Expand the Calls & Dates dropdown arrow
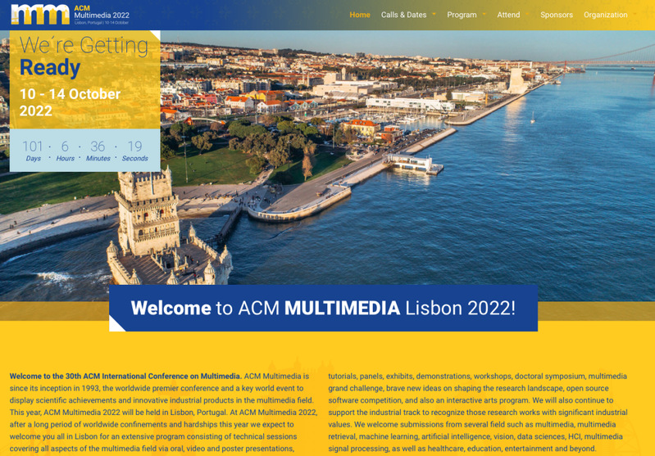Viewport: 655px width, 456px height. point(434,15)
